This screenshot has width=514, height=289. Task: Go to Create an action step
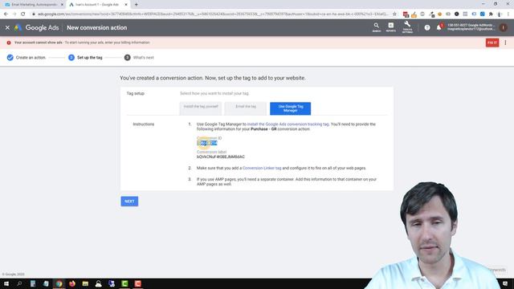click(x=27, y=58)
